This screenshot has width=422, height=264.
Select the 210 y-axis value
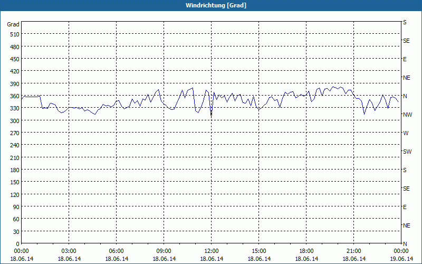click(x=15, y=157)
